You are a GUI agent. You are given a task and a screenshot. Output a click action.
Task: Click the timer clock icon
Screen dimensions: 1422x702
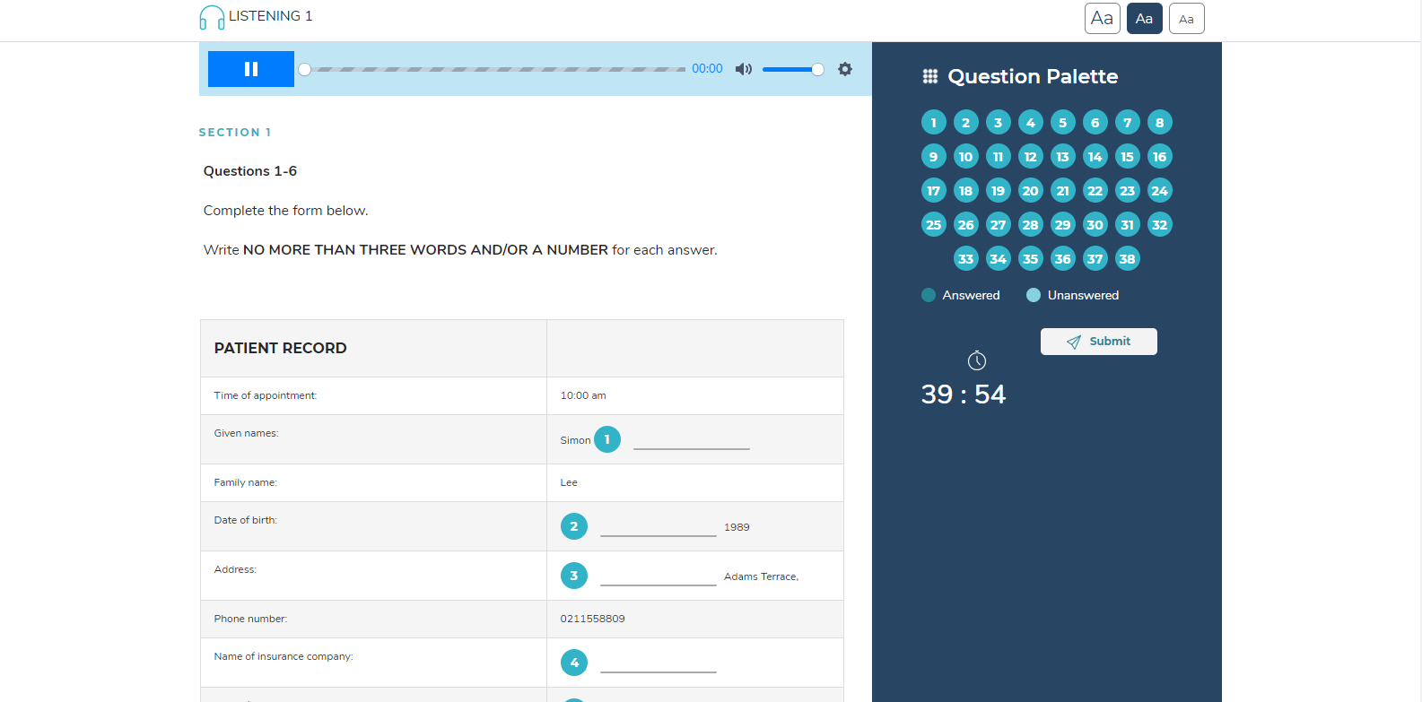977,360
